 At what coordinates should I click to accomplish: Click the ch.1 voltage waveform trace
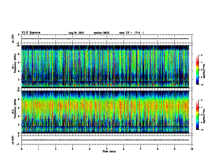point(105,39)
